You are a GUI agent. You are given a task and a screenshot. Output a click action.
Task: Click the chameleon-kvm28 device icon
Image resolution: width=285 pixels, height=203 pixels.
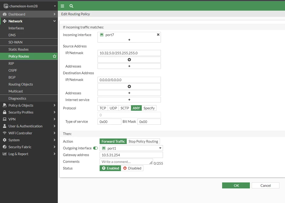pos(6,6)
